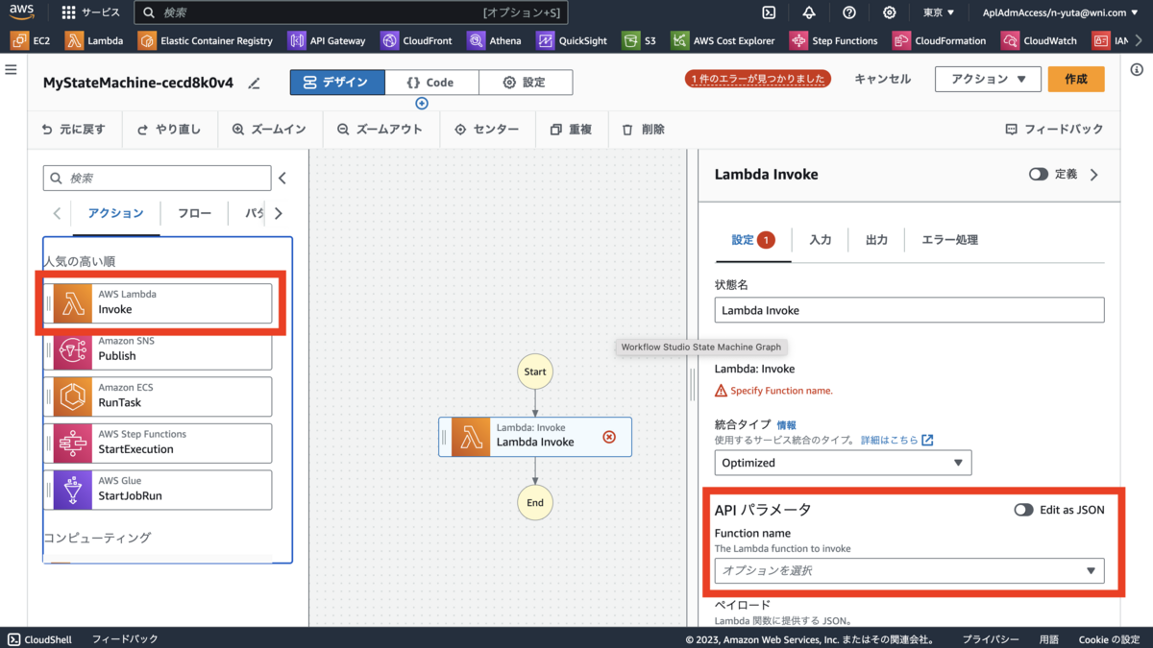Open the notifications bell
The image size is (1153, 648).
809,12
